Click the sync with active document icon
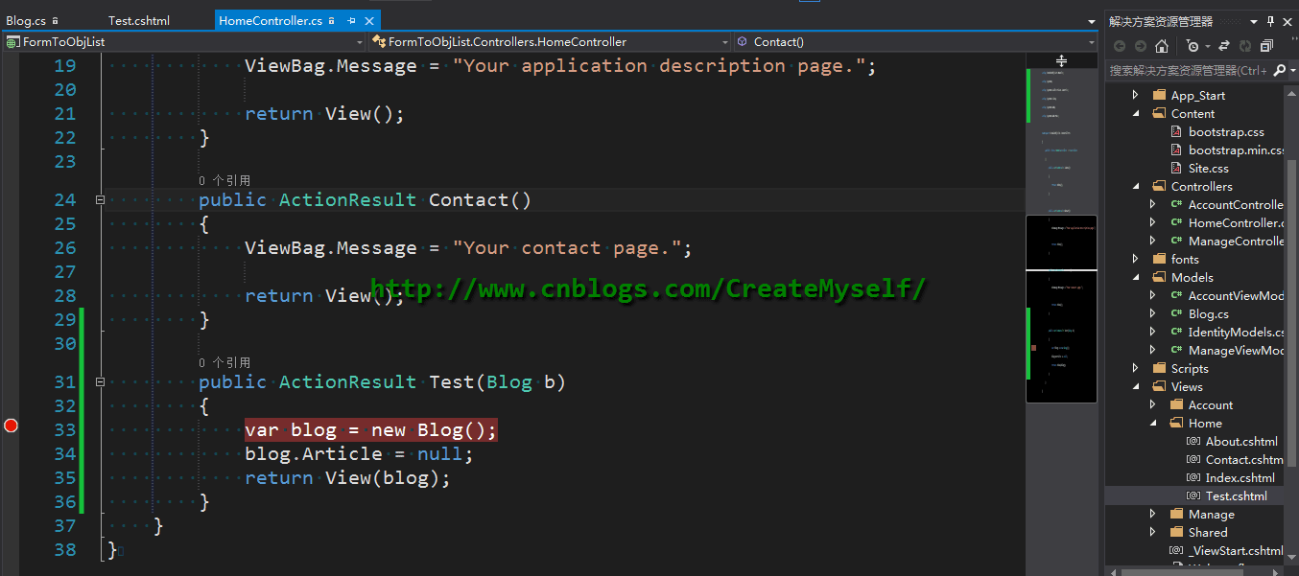1299x576 pixels. click(1224, 45)
